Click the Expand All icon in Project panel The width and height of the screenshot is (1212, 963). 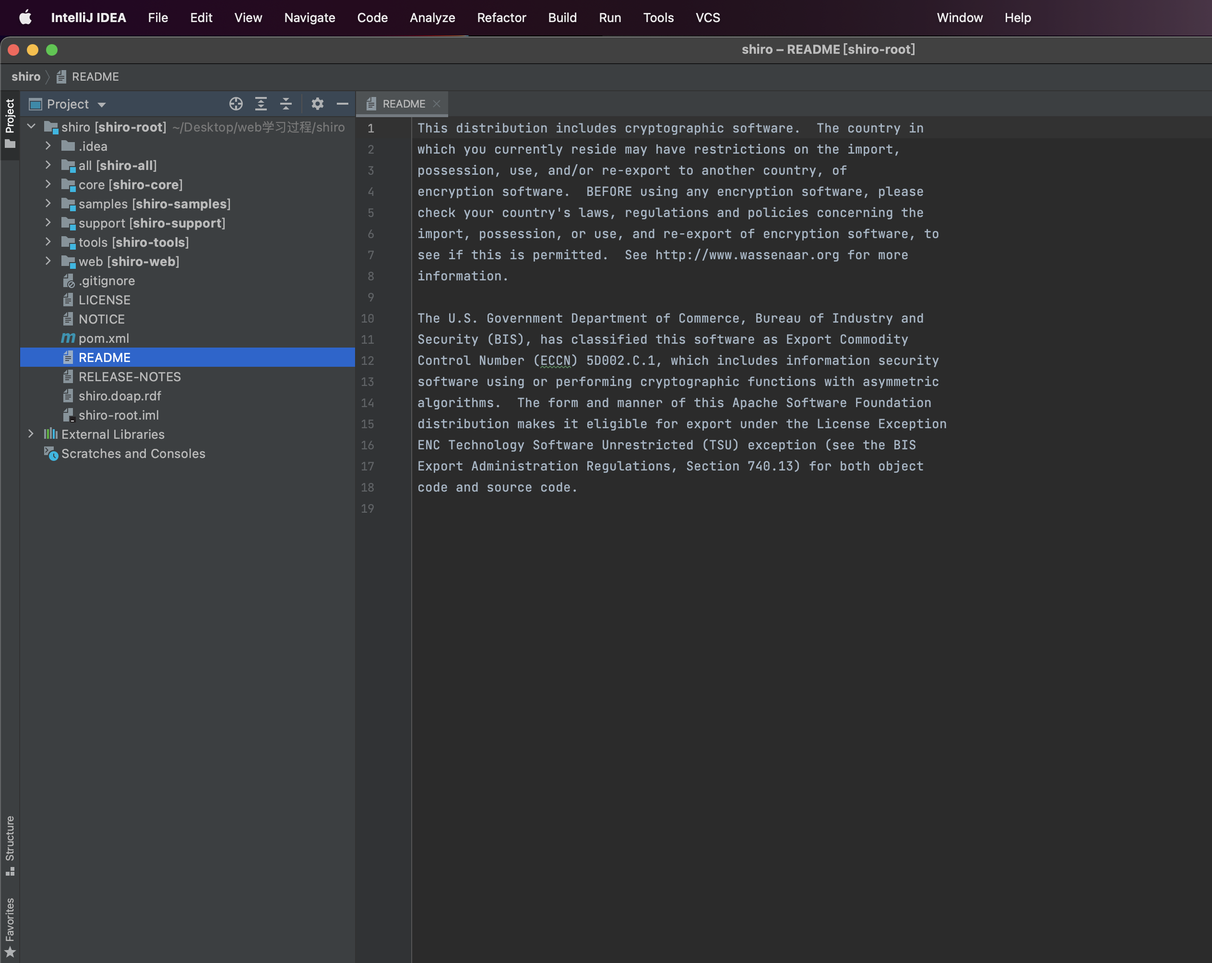261,104
